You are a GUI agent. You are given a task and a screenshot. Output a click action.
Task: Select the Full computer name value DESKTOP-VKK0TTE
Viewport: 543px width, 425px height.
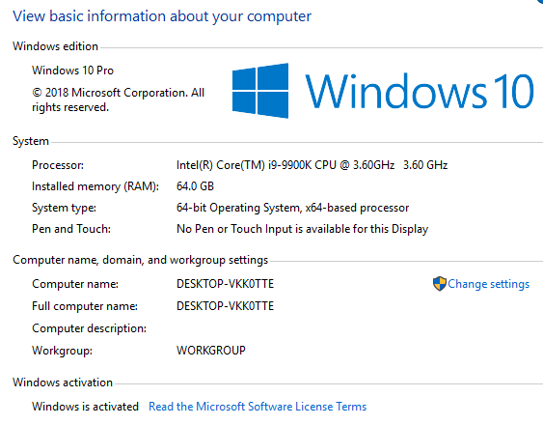(x=225, y=306)
